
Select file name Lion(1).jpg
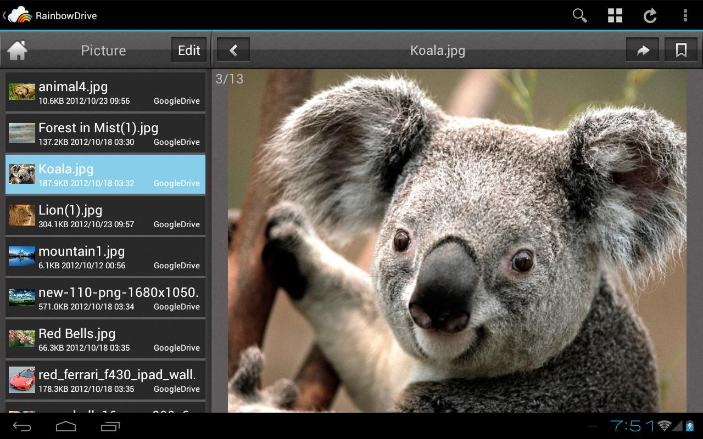(x=70, y=210)
